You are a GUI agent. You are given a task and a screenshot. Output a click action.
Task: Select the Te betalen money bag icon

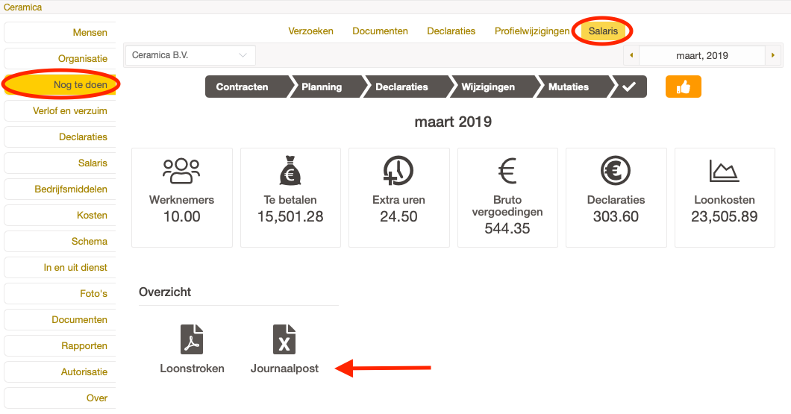pos(290,171)
